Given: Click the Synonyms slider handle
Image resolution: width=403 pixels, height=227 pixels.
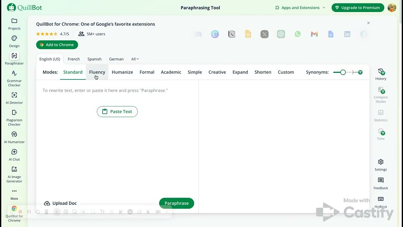Looking at the screenshot, I should [343, 72].
